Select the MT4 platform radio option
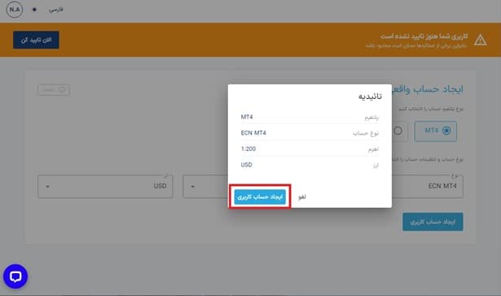 436,131
